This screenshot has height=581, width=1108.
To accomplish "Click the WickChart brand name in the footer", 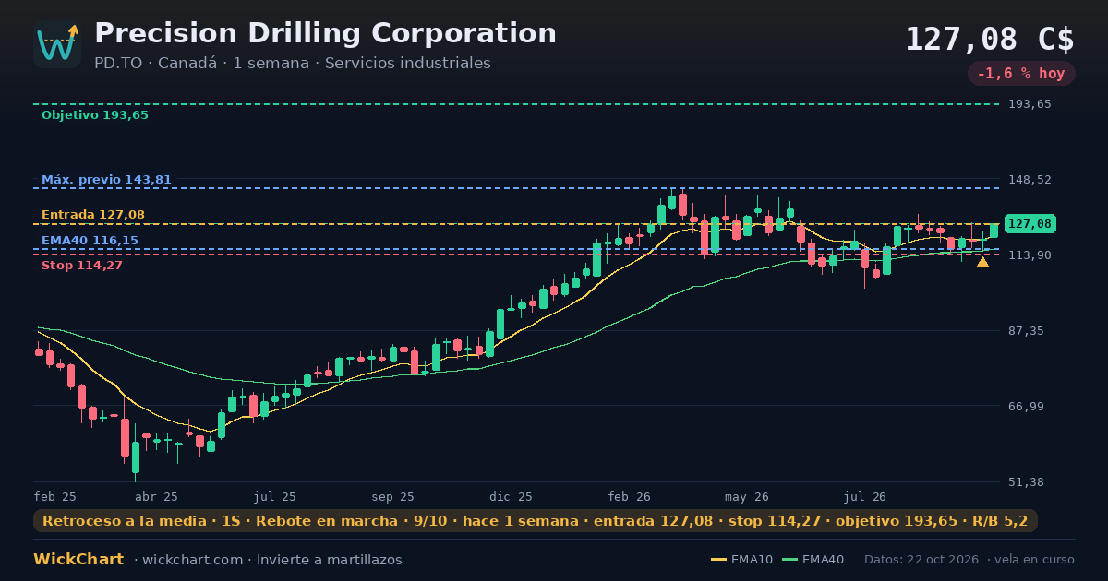I will [x=78, y=560].
